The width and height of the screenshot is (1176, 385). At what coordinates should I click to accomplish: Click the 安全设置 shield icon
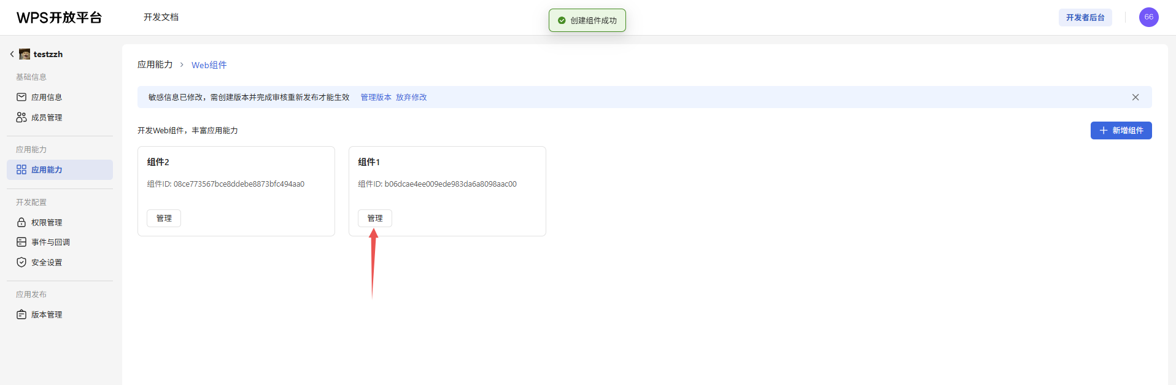click(21, 262)
